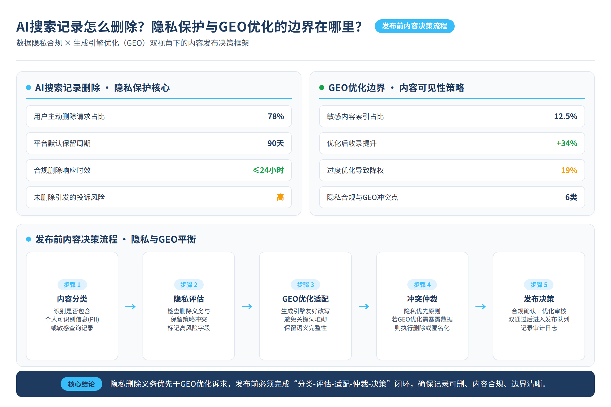Viewport: 611px width, 407px height.
Task: Click the arrow between 隐私评估 and GEO优化适配
Action: (247, 307)
